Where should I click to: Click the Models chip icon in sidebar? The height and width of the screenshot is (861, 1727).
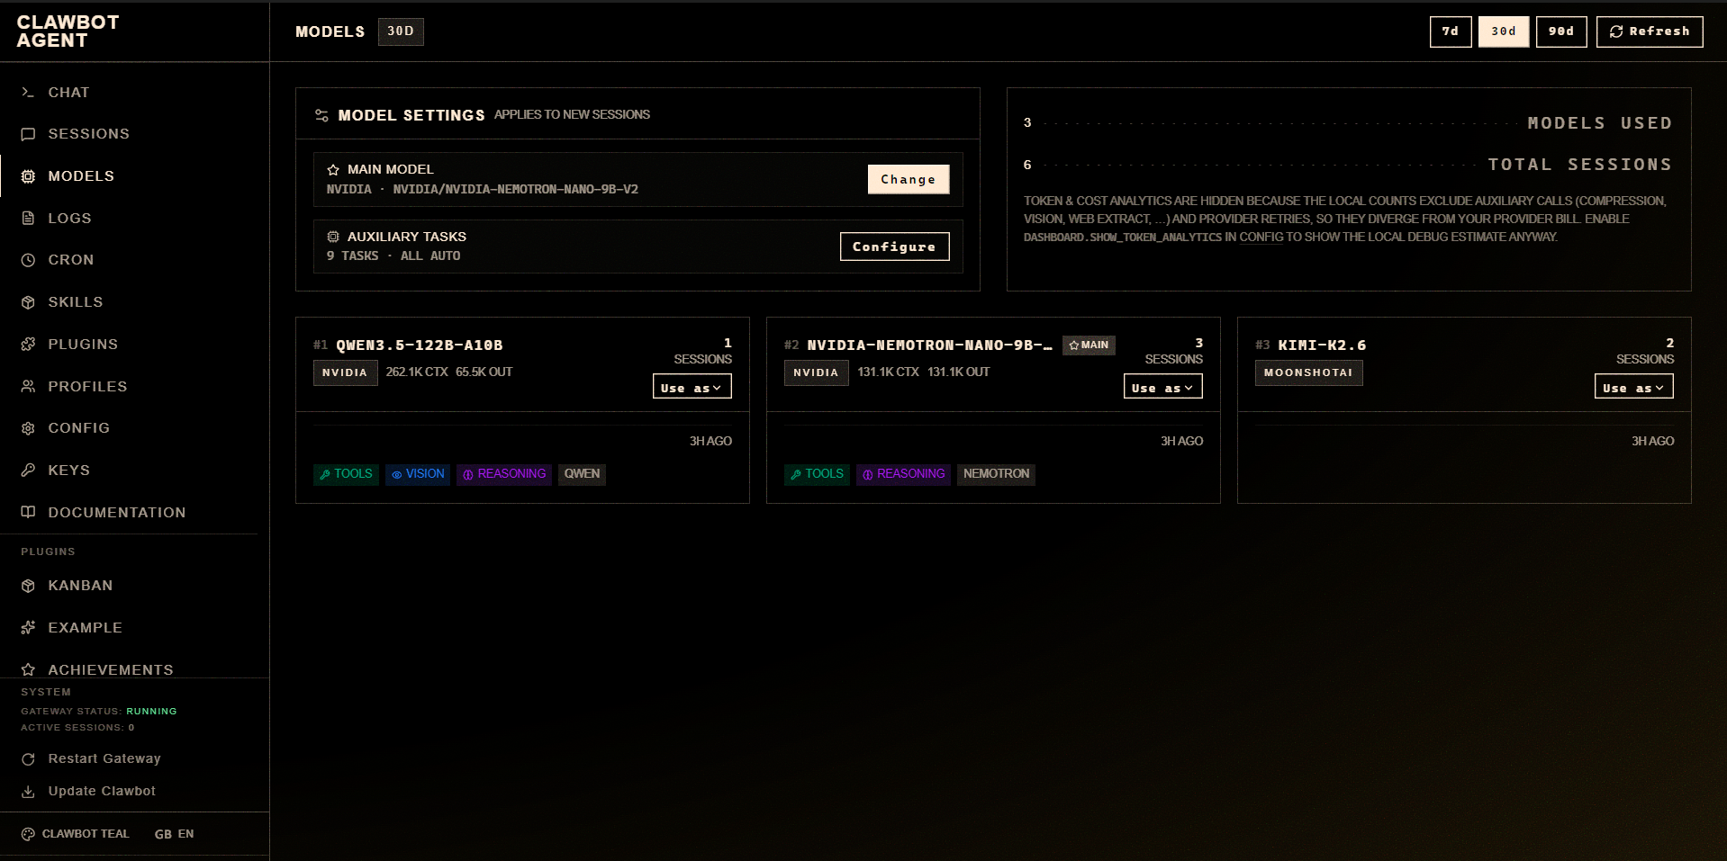pos(28,176)
